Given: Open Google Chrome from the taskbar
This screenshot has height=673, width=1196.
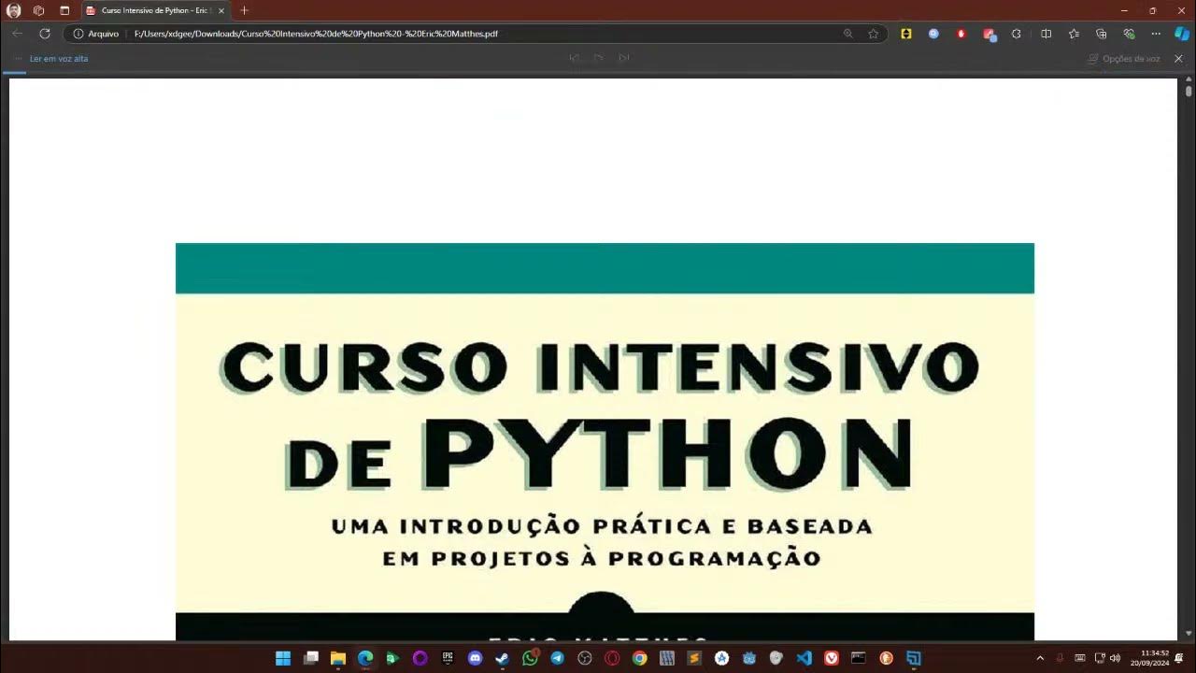Looking at the screenshot, I should [x=639, y=658].
